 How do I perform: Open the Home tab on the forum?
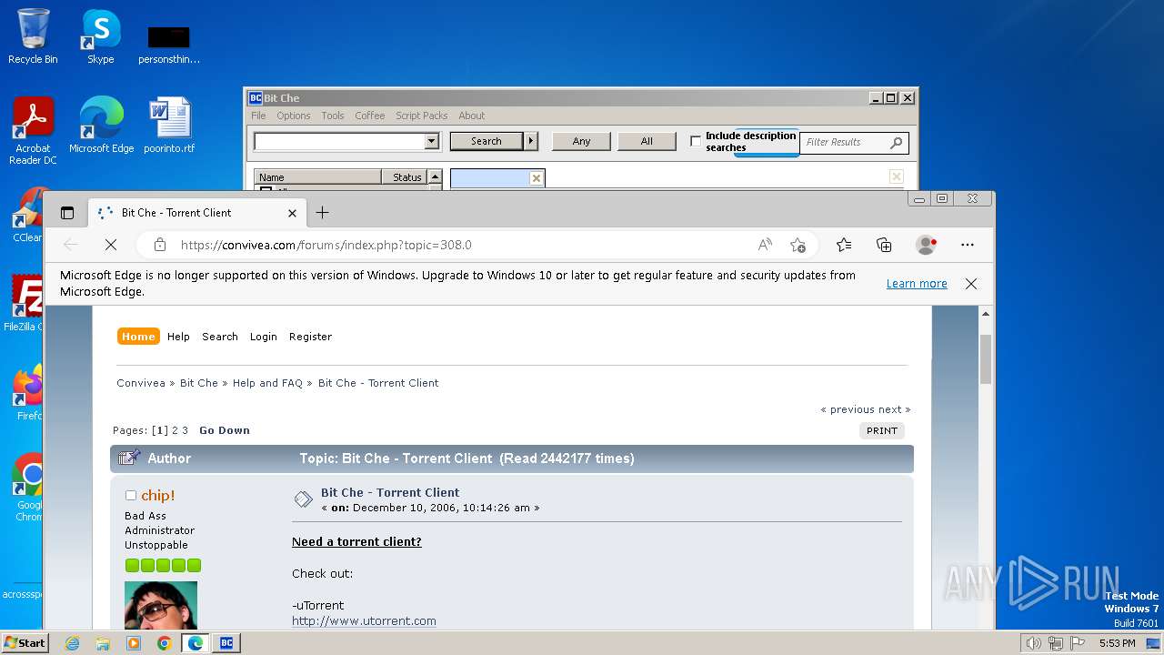pos(138,337)
